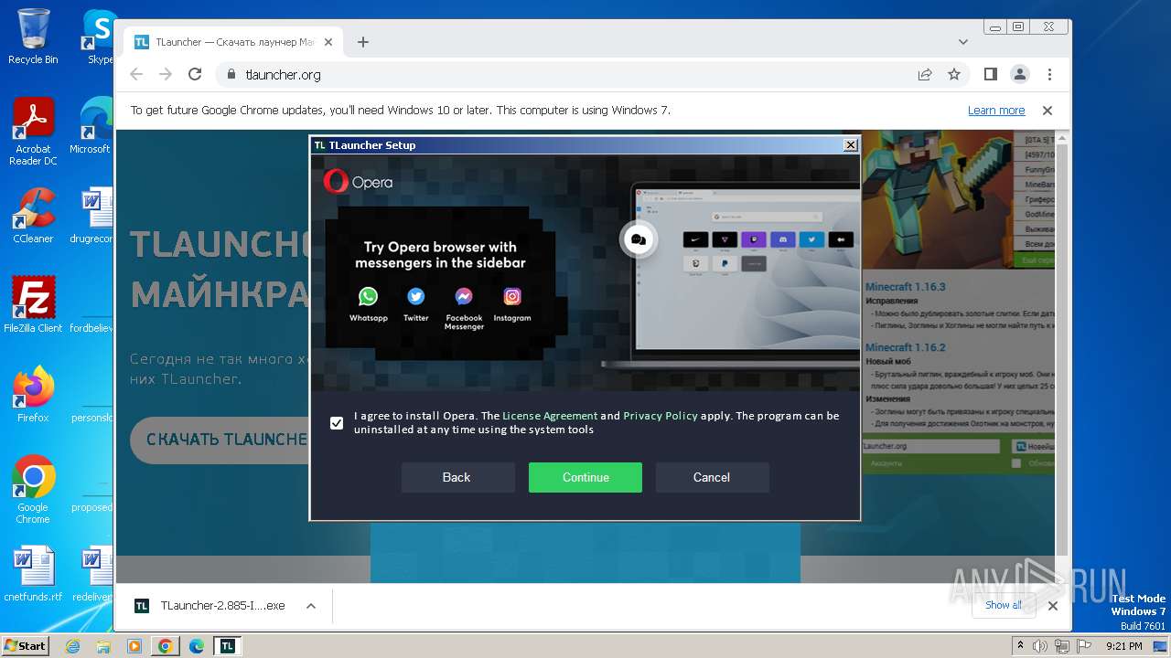Open the Google Chrome desktop icon

(33, 489)
